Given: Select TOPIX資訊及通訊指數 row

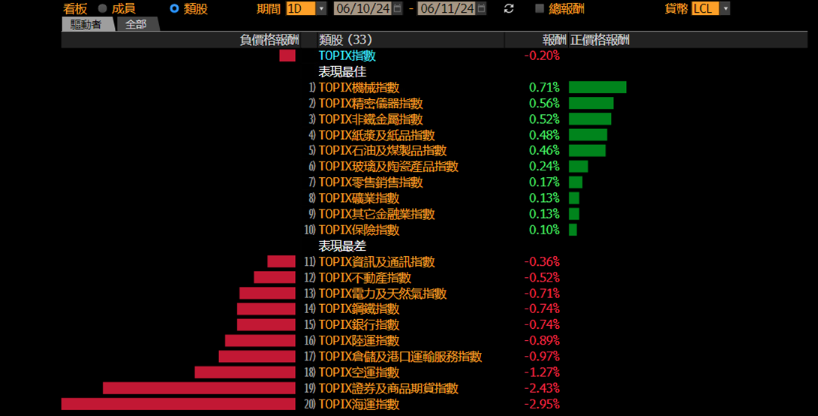Looking at the screenshot, I should [377, 261].
